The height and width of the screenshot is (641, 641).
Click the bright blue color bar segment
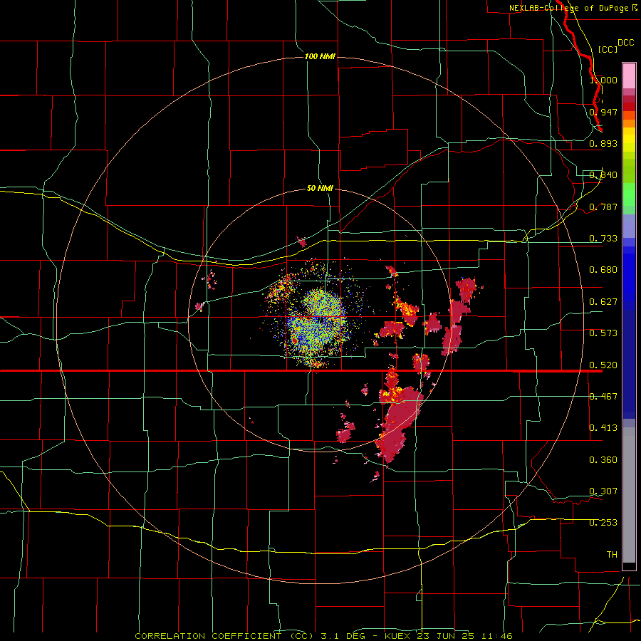(x=629, y=278)
